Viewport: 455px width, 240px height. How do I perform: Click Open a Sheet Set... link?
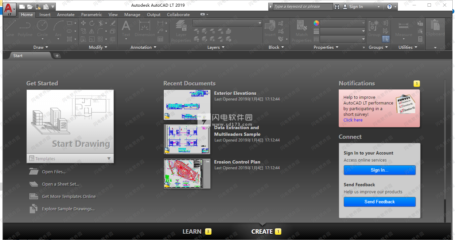tap(60, 184)
